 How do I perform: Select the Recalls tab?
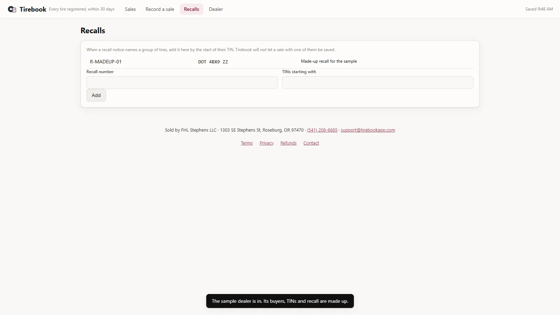191,9
